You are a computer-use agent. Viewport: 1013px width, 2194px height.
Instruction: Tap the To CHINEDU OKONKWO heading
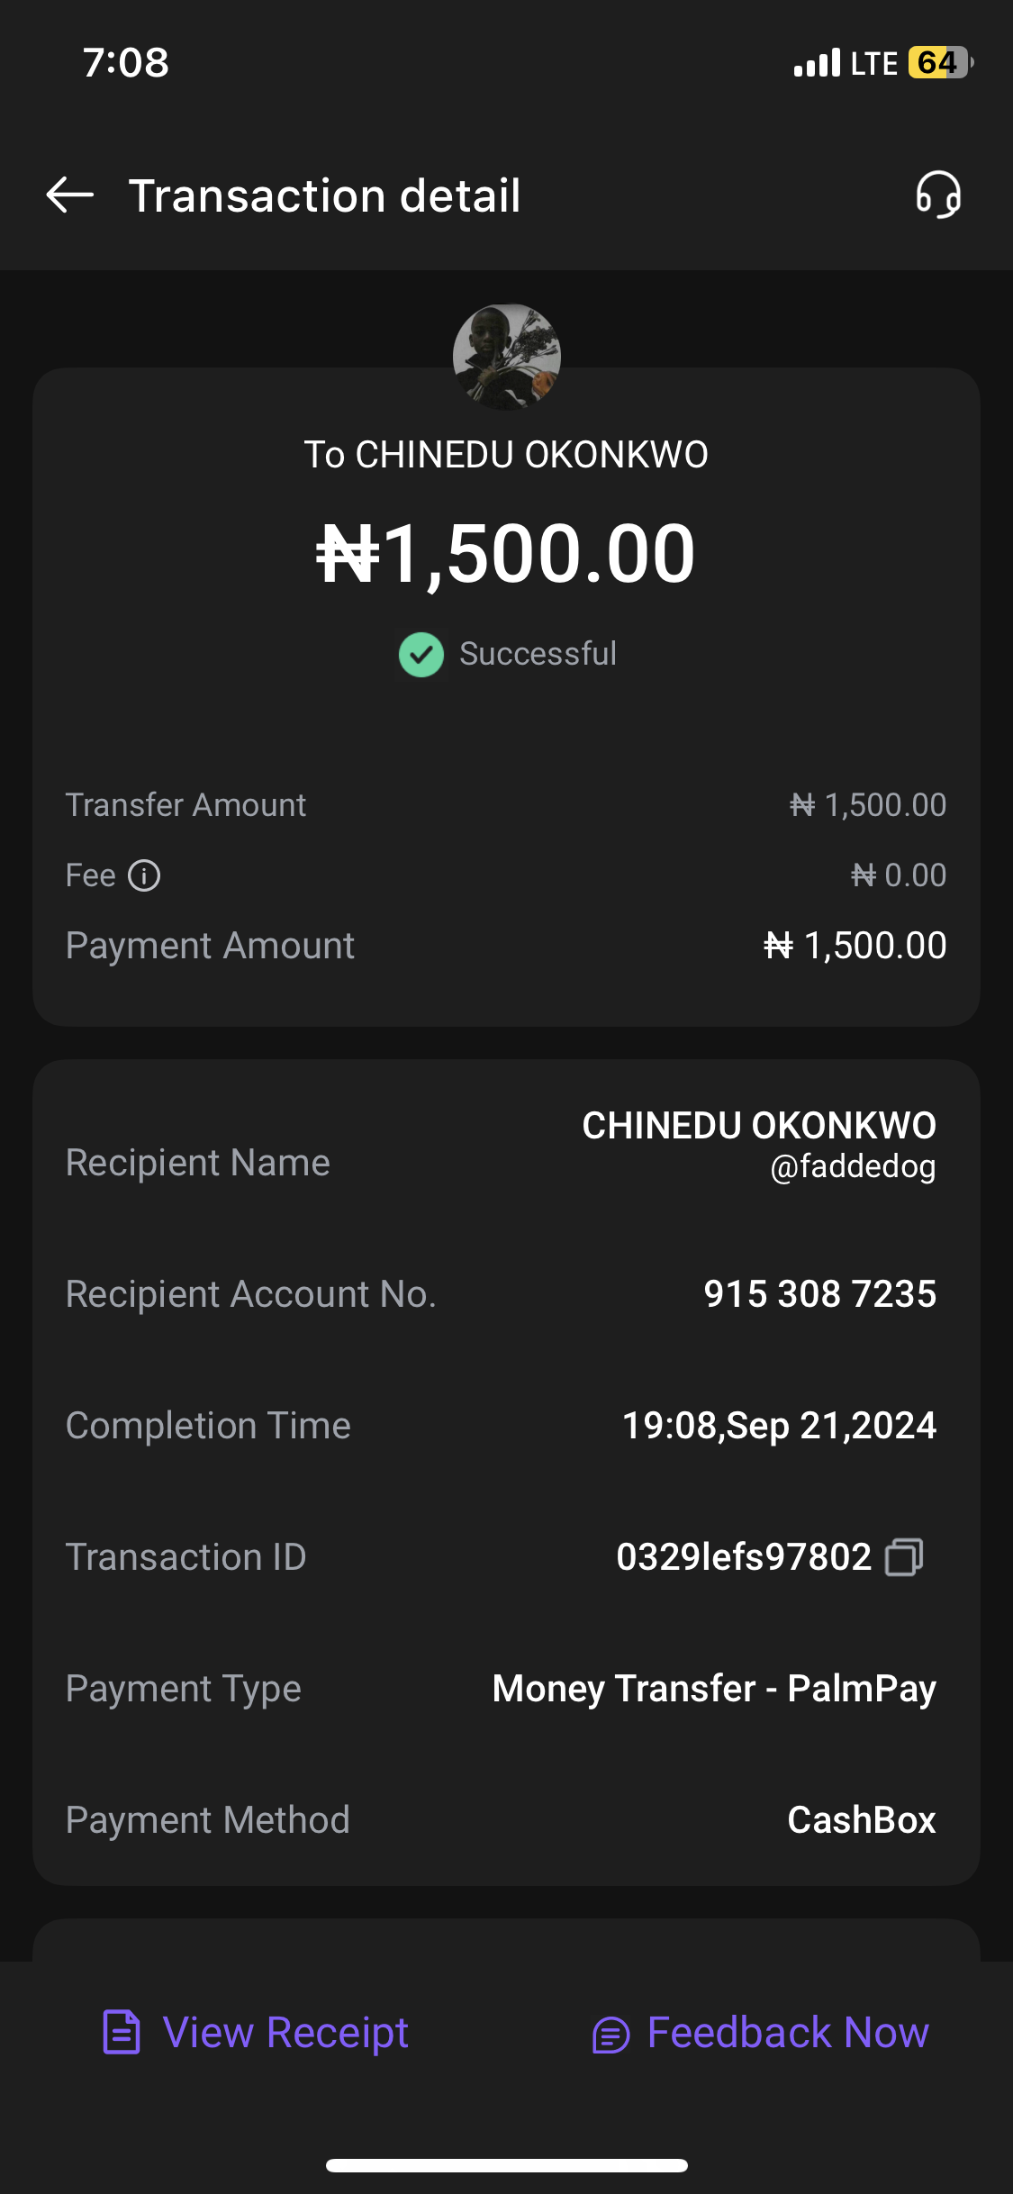[x=506, y=455]
